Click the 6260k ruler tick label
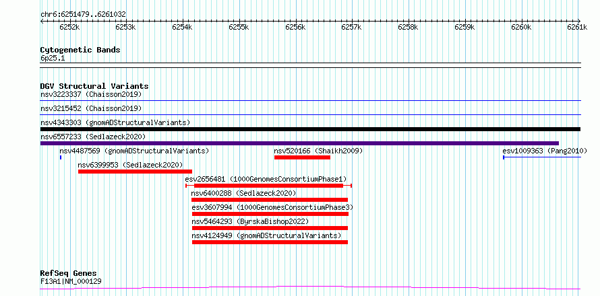Screen dimensions: 600x296 click(521, 27)
